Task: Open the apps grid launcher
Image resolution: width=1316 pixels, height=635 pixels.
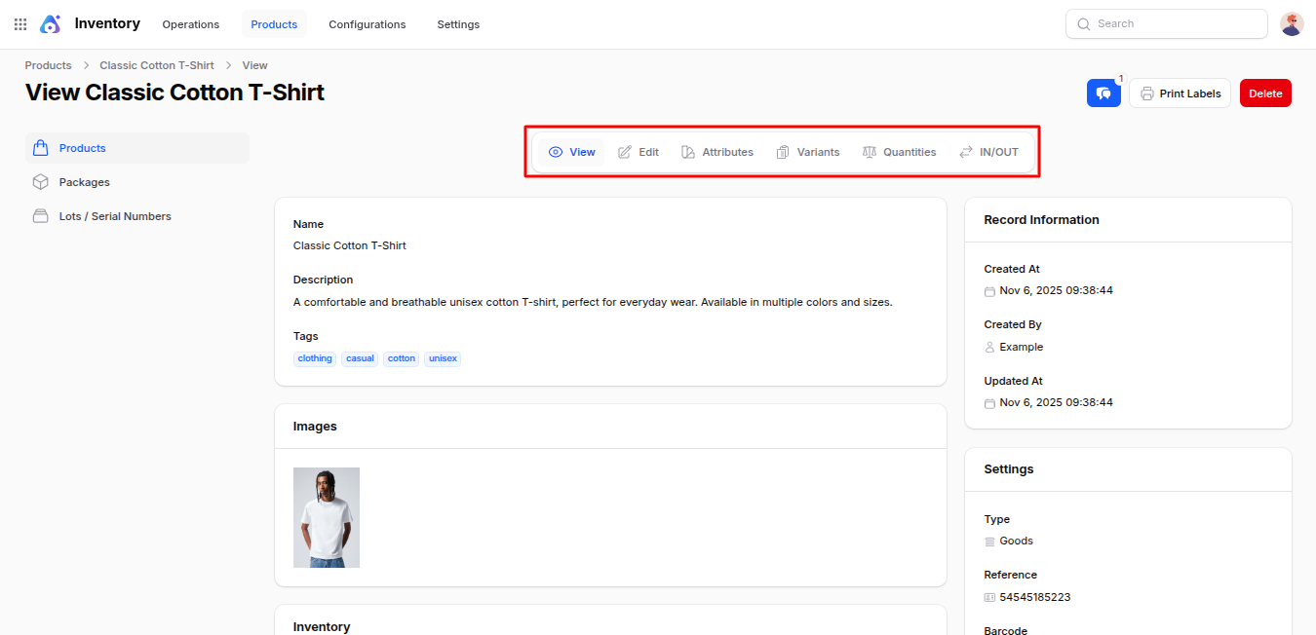Action: (x=19, y=23)
